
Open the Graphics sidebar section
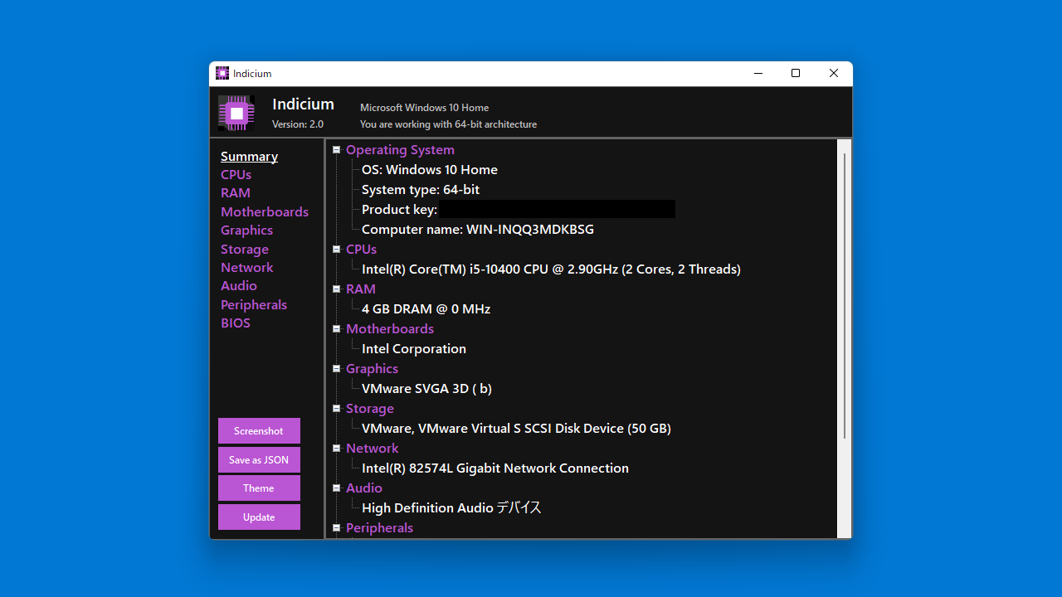(246, 231)
